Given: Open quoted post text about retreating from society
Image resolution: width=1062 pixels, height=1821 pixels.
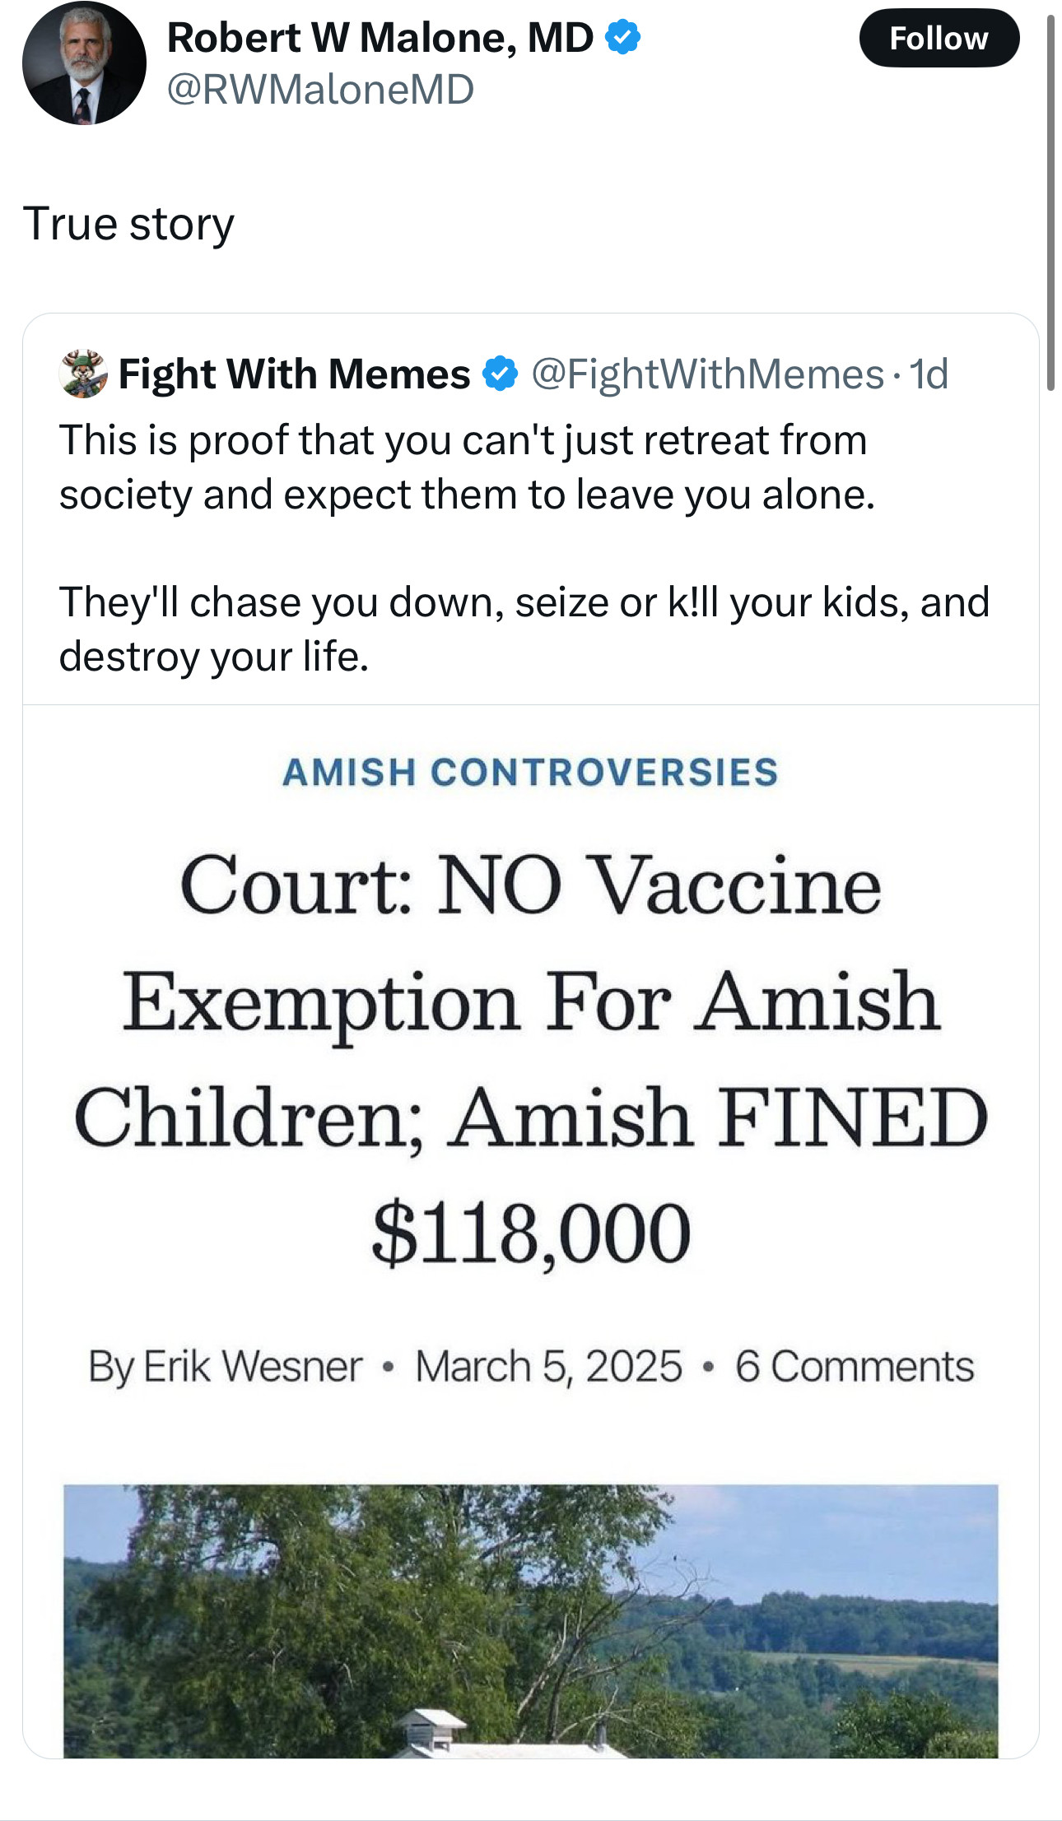Looking at the screenshot, I should [466, 467].
